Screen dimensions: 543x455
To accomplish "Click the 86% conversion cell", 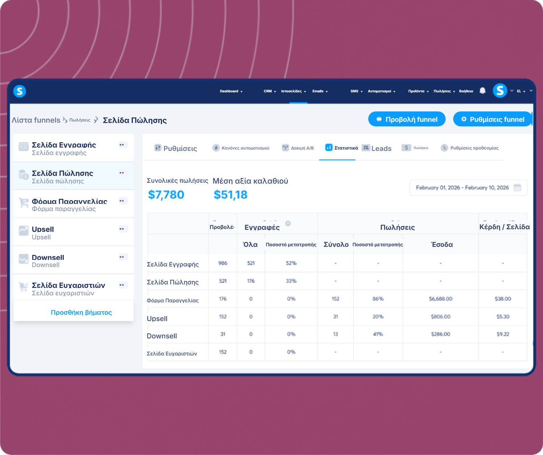I will click(378, 299).
